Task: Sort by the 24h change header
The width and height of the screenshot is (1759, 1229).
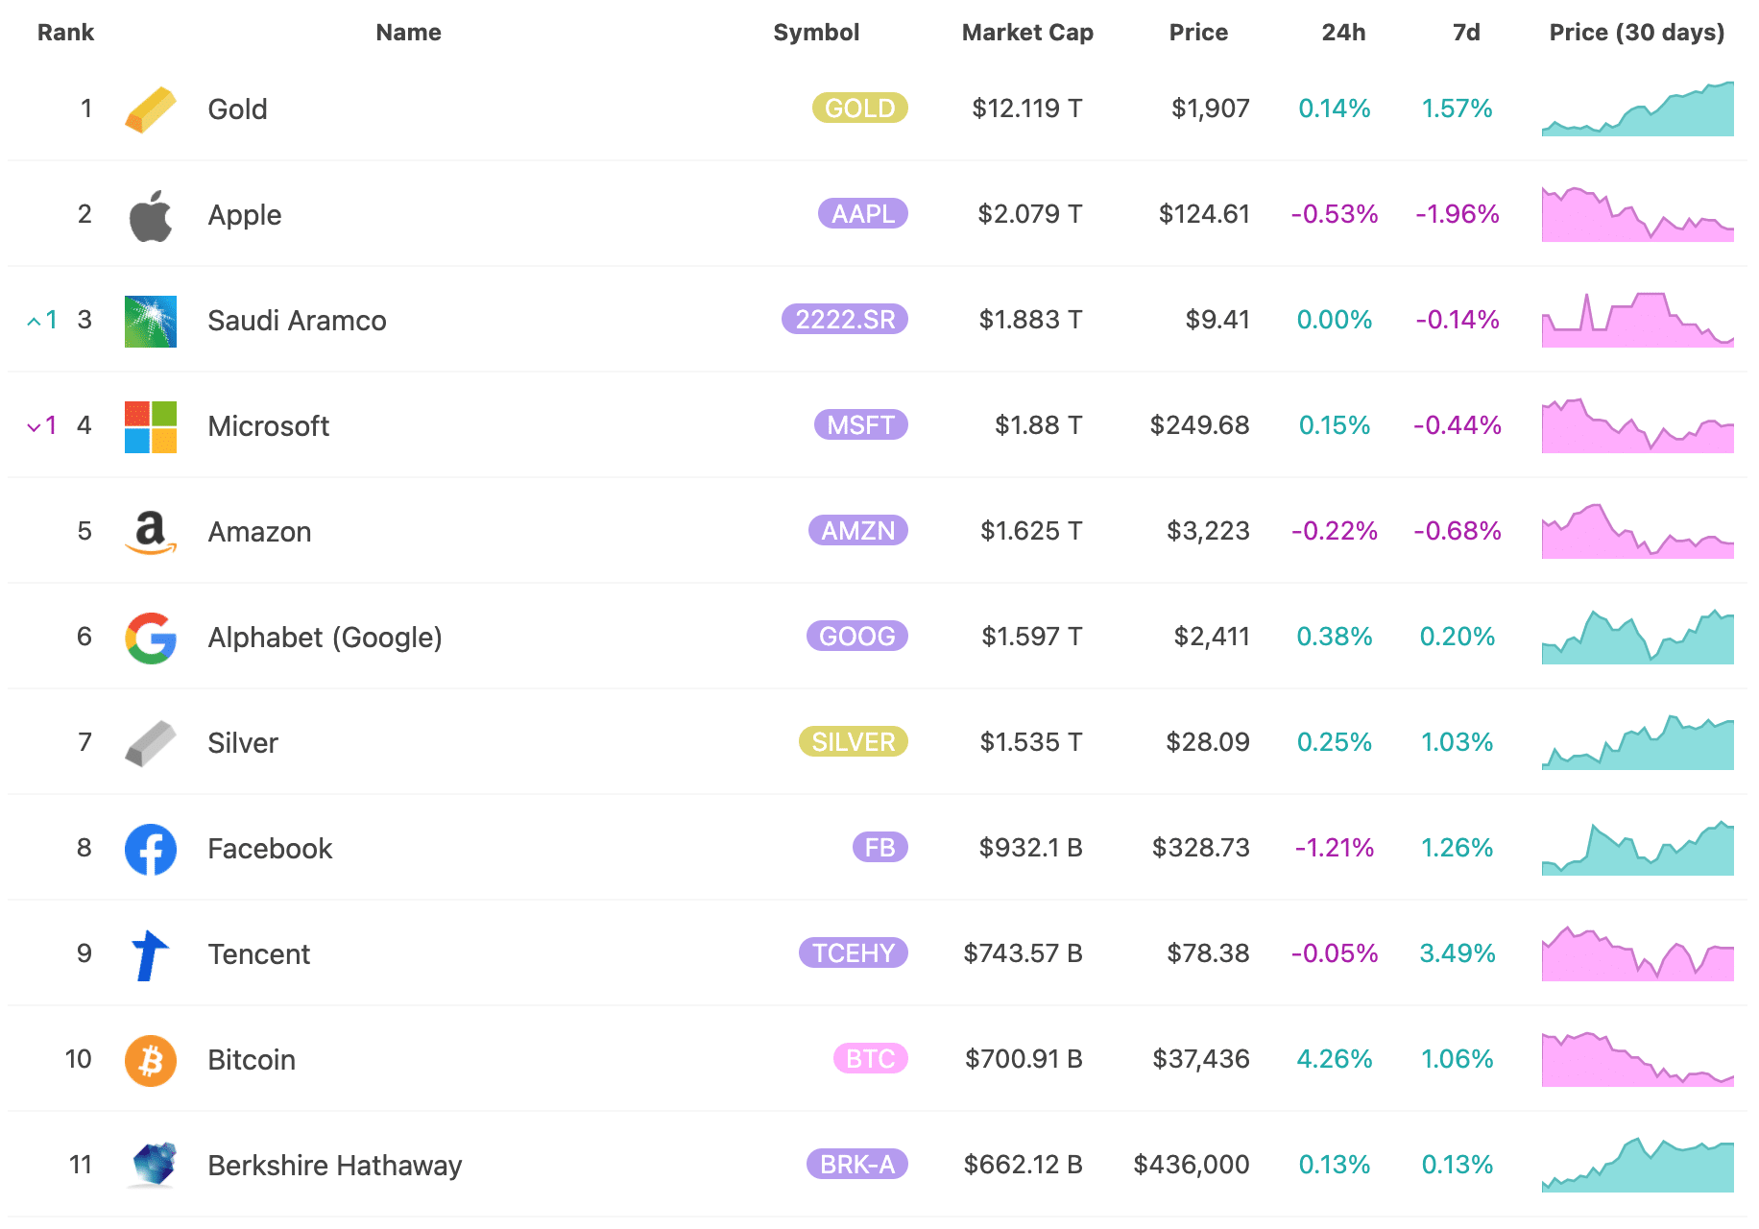Action: [x=1342, y=33]
